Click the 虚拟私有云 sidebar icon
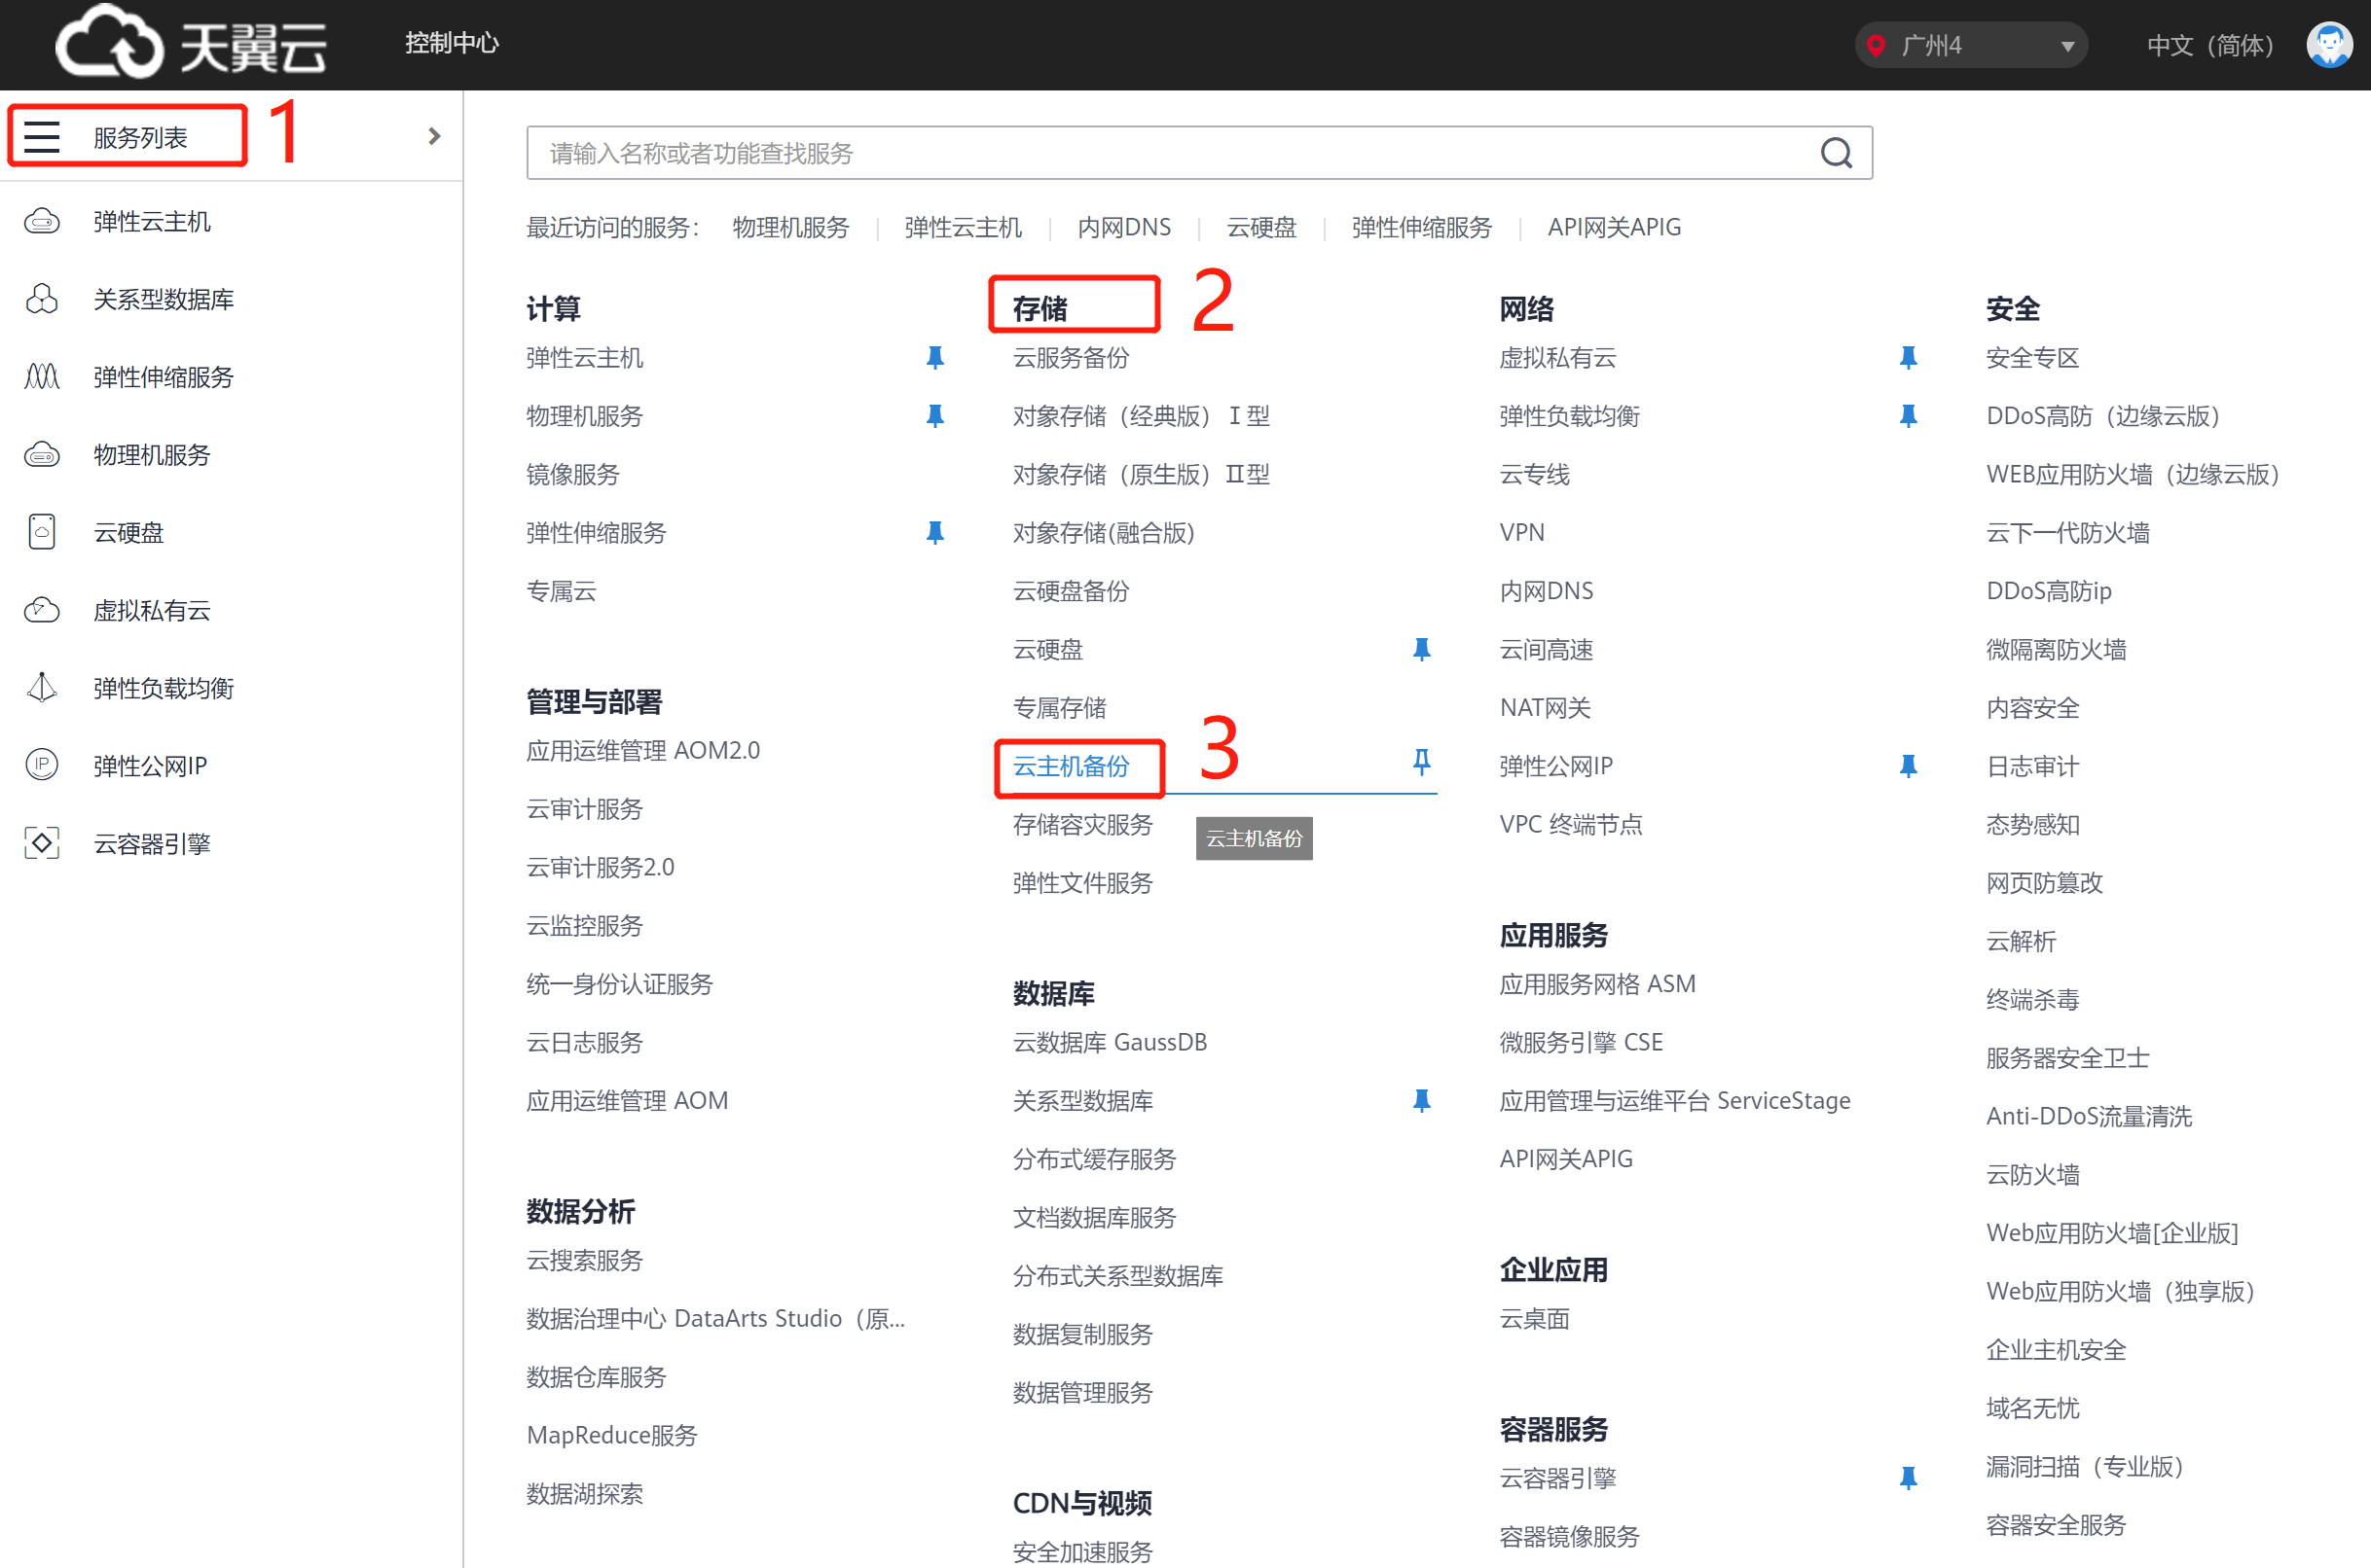 (x=42, y=610)
